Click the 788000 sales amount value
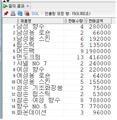Image resolution: width=117 pixels, height=120 pixels. (x=100, y=100)
